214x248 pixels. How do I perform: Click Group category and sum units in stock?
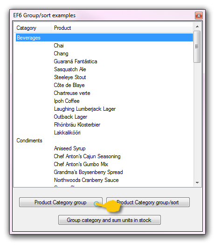110,220
